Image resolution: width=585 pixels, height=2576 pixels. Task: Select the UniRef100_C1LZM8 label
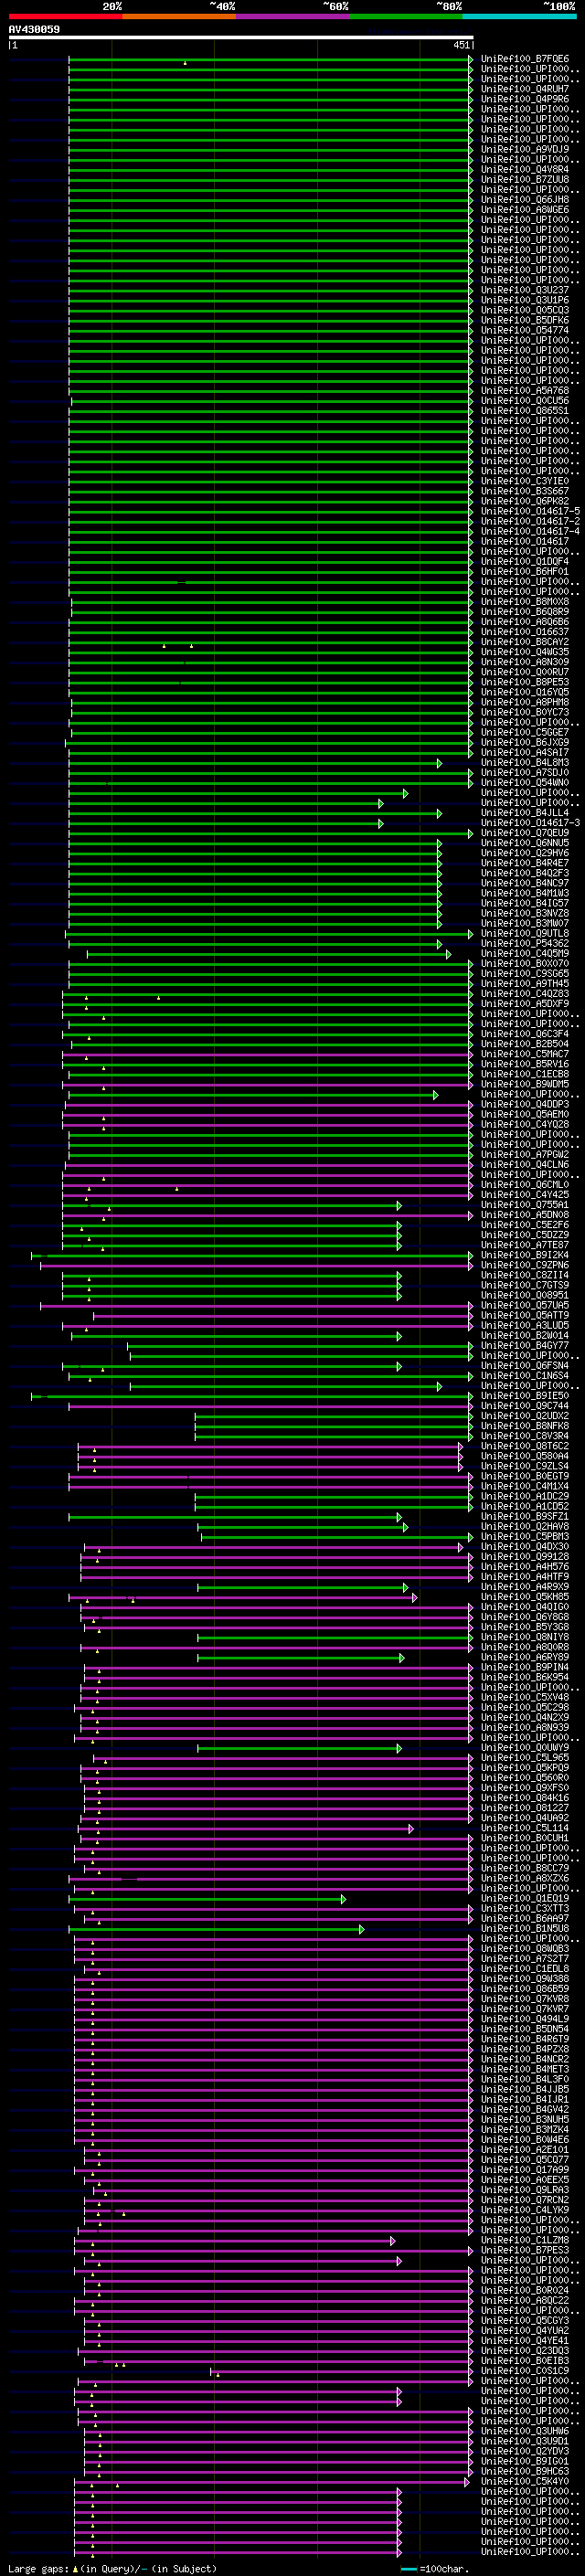tap(525, 2240)
